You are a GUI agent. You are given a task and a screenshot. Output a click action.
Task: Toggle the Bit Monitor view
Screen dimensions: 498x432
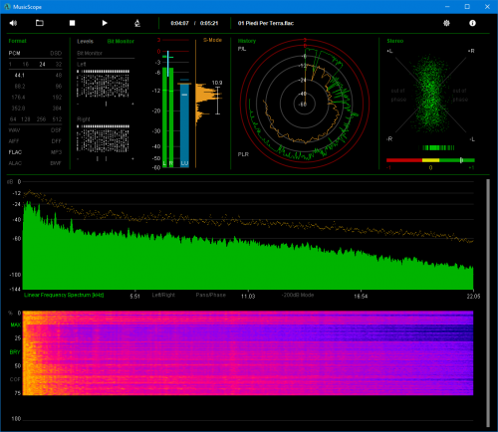click(121, 41)
